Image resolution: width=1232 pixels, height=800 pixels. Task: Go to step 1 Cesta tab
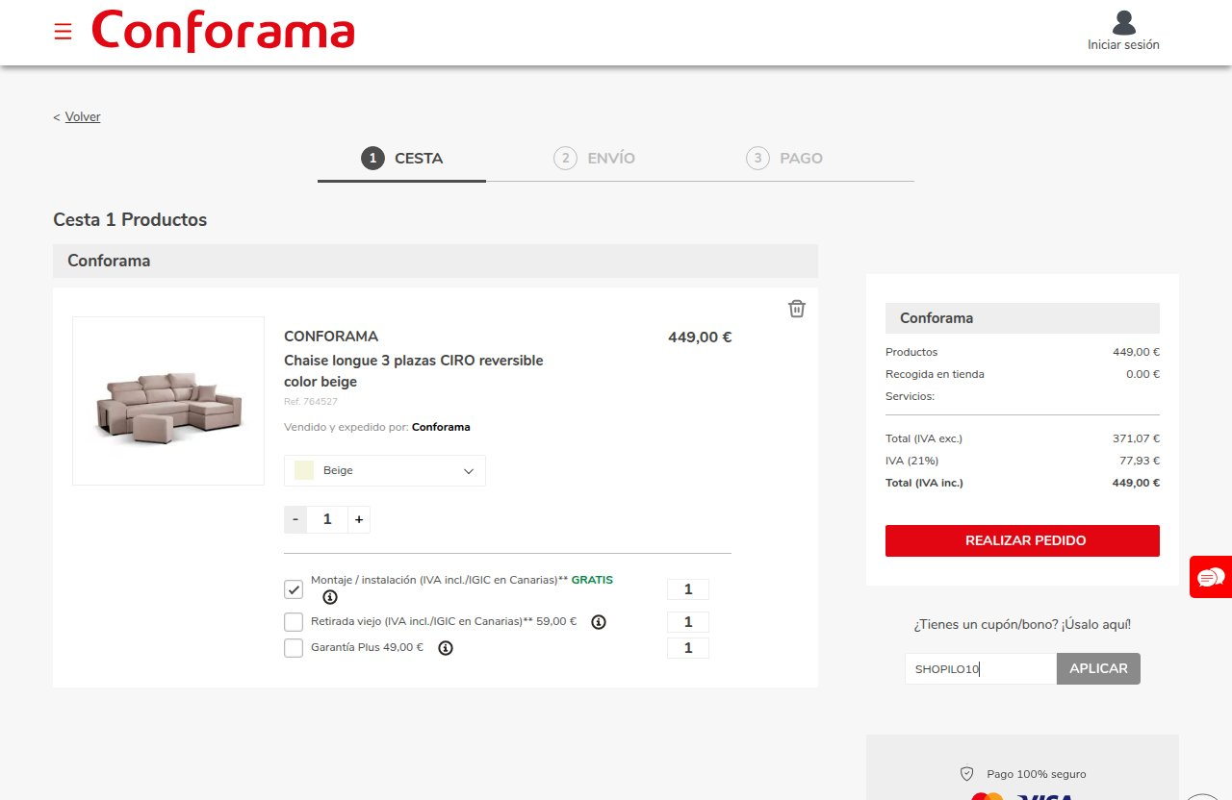click(402, 159)
